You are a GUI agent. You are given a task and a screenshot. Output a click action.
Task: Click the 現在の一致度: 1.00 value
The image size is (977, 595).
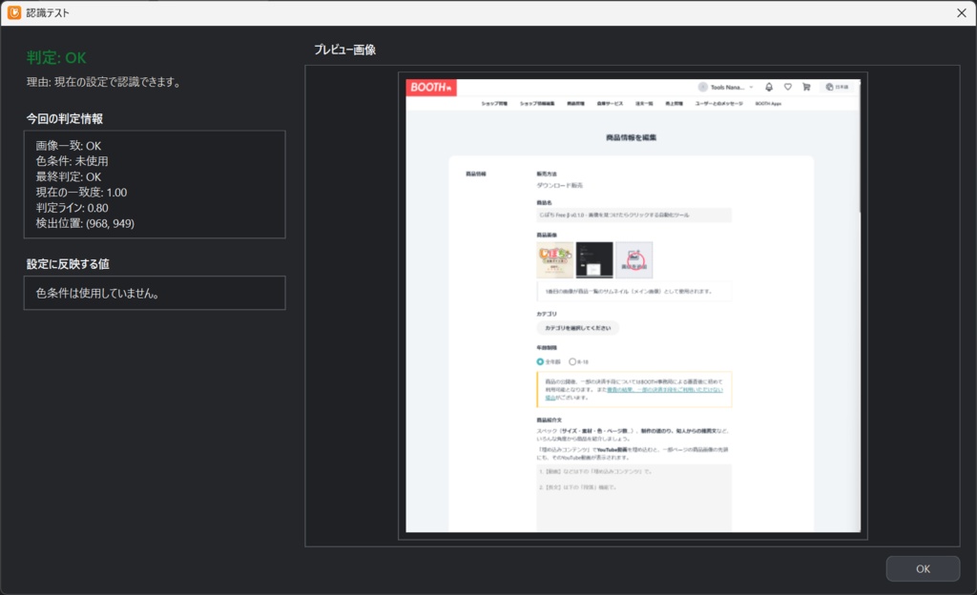tap(81, 193)
